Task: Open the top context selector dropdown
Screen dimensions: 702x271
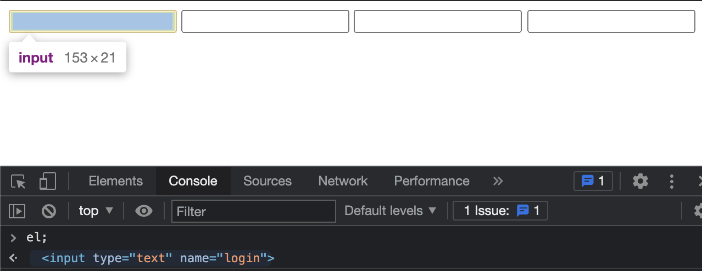Action: point(96,211)
